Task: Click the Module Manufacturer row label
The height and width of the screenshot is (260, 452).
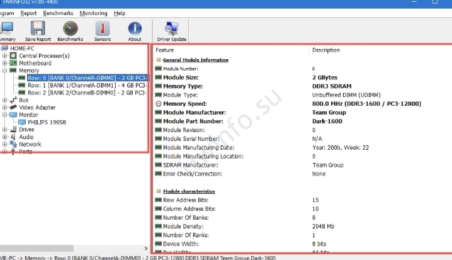Action: point(195,113)
